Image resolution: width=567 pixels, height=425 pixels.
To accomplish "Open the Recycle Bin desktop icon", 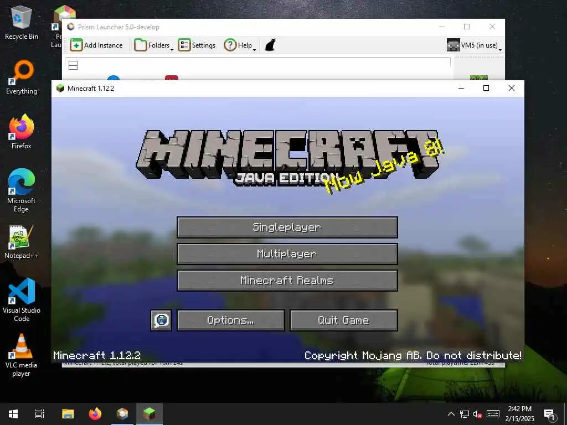I will [22, 22].
